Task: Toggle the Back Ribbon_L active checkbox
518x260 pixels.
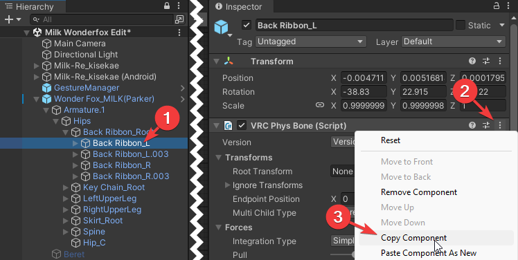Action: (x=247, y=25)
